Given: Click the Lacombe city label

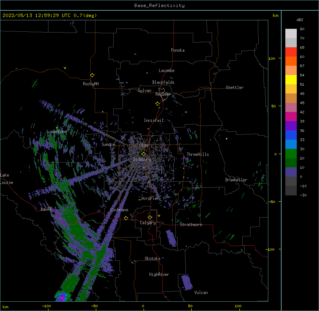Looking at the screenshot, I should coord(167,71).
